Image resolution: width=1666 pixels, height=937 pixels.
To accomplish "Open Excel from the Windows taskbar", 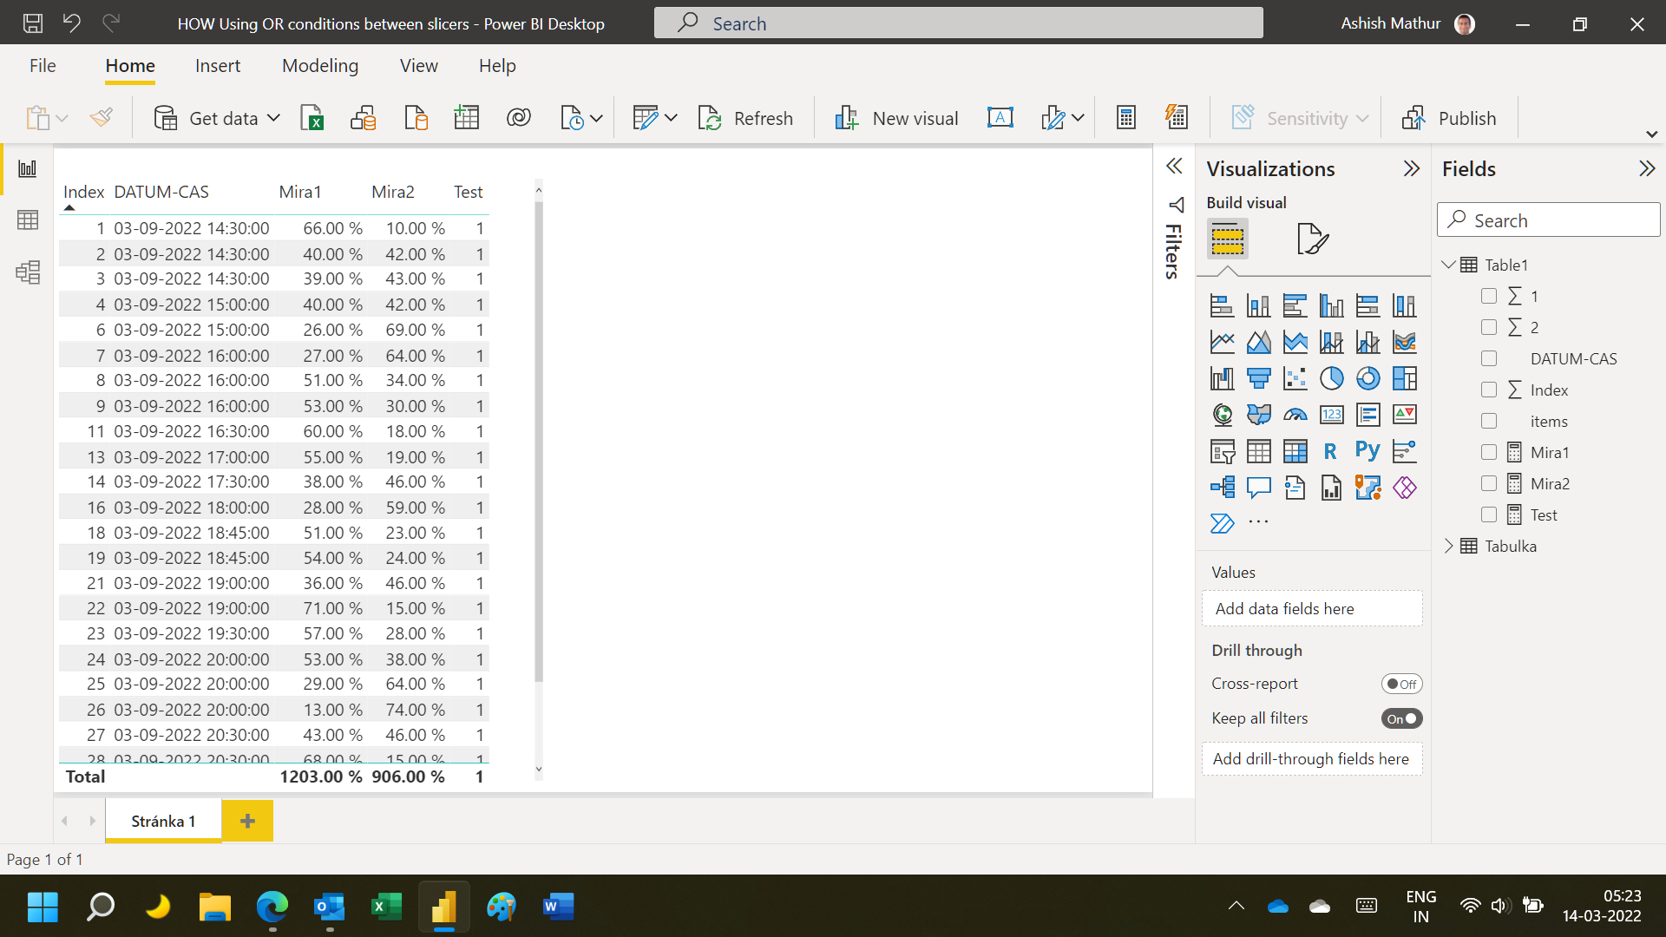I will 386,907.
